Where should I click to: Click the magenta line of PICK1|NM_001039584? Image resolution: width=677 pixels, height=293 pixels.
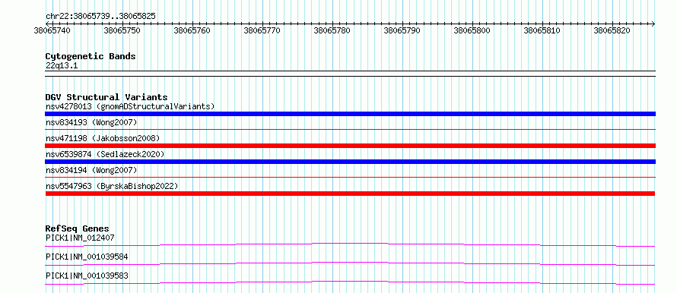[350, 263]
